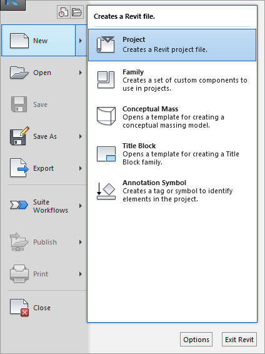Open the Options button
The image size is (265, 354).
[x=196, y=340]
